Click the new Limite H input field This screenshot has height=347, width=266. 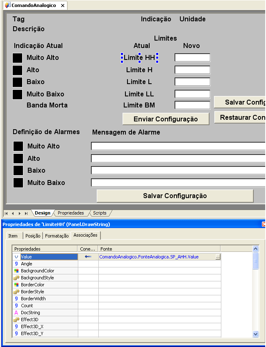[x=192, y=70]
